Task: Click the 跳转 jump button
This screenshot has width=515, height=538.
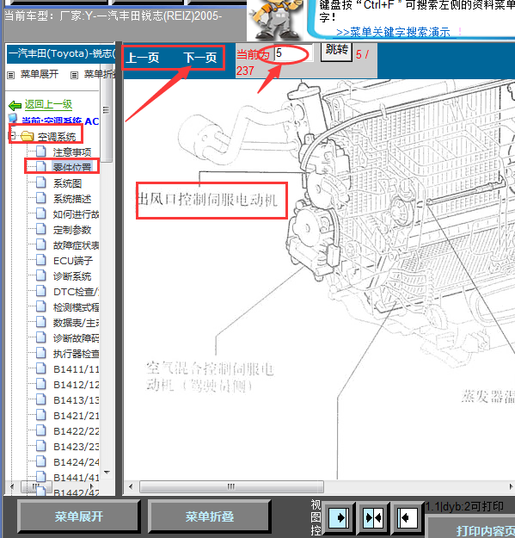Action: [336, 51]
